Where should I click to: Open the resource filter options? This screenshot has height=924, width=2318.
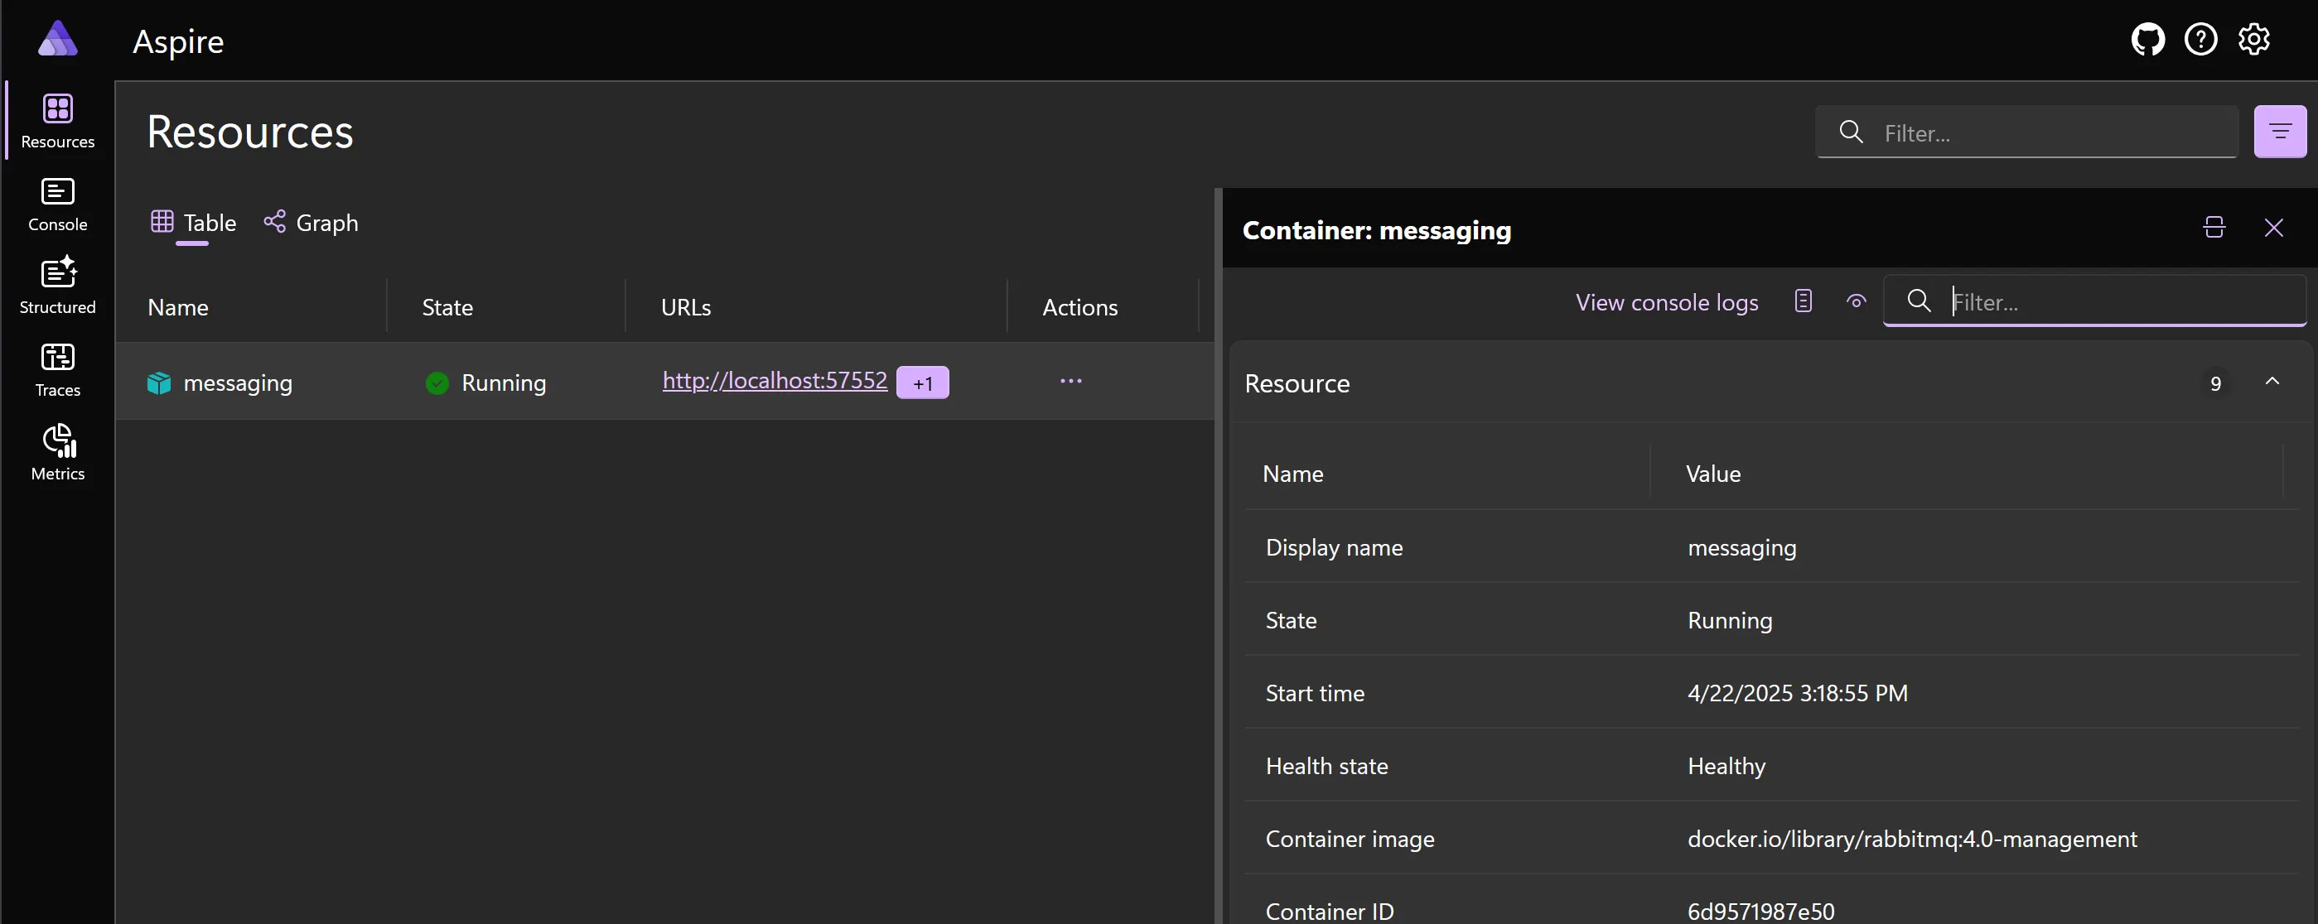[x=2280, y=132]
